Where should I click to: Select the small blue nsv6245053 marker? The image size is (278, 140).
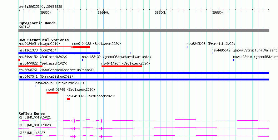pyautogui.click(x=187, y=47)
